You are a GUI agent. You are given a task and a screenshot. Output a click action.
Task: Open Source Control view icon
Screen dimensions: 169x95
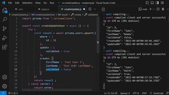pos(4,29)
